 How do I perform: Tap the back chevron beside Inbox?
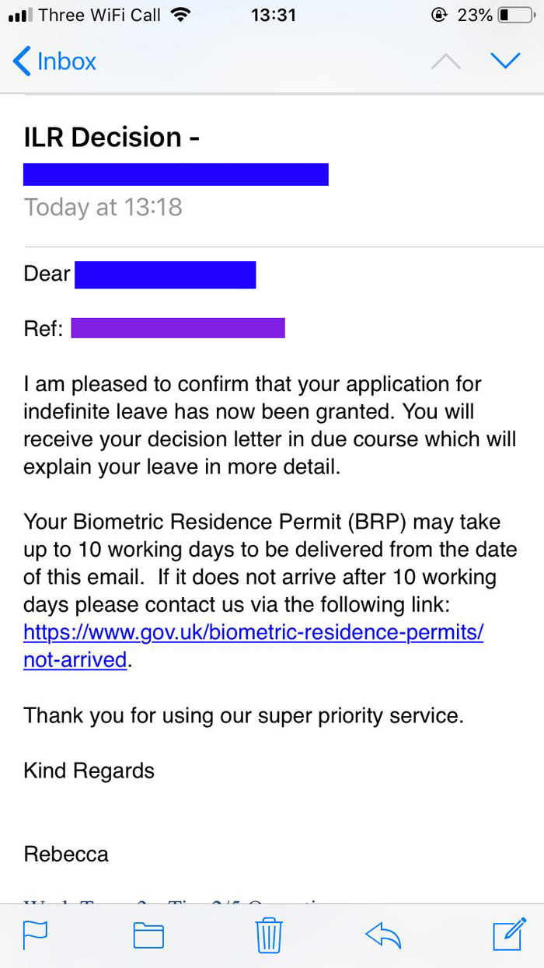coord(23,61)
